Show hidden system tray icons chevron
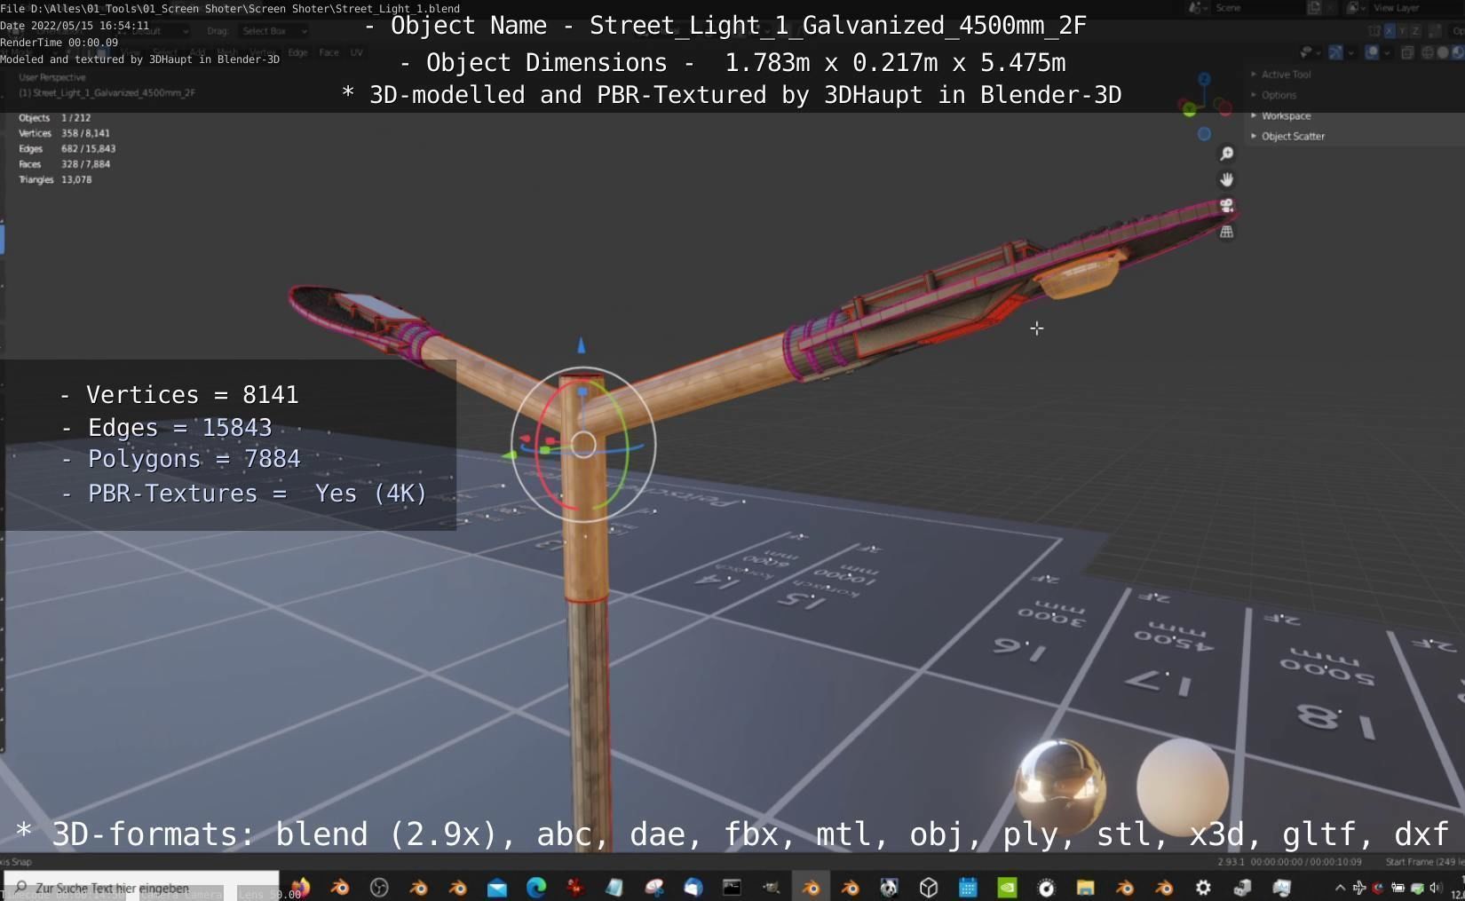The height and width of the screenshot is (901, 1465). pyautogui.click(x=1340, y=888)
